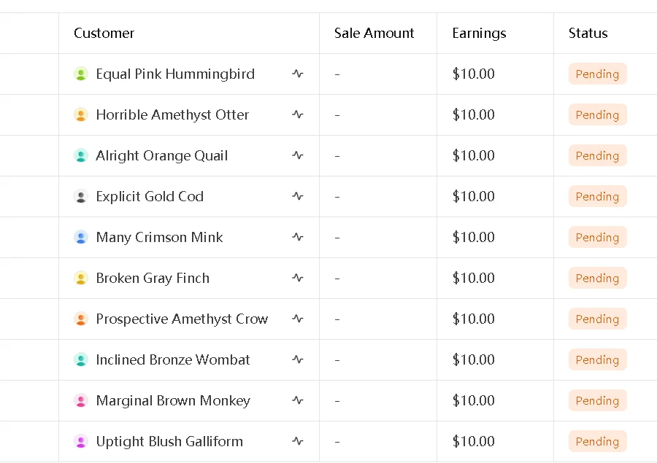This screenshot has height=463, width=657.
Task: Click activity icon for Prospective Amethyst Crow
Action: pyautogui.click(x=298, y=319)
